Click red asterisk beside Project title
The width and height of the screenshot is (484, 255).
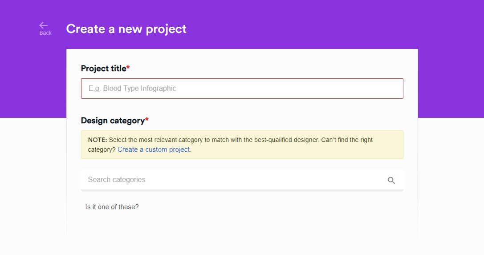(x=128, y=68)
